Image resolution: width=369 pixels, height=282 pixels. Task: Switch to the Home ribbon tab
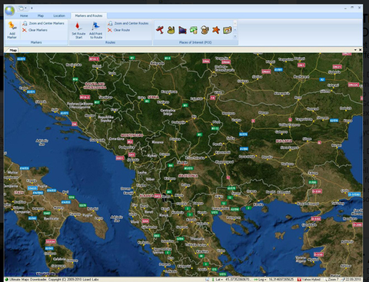(24, 15)
